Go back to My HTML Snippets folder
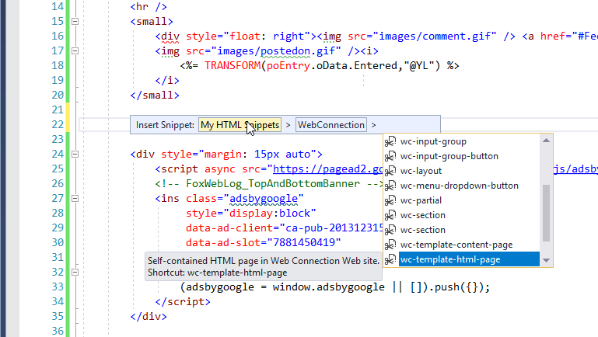Viewport: 598px width, 337px height. tap(240, 124)
